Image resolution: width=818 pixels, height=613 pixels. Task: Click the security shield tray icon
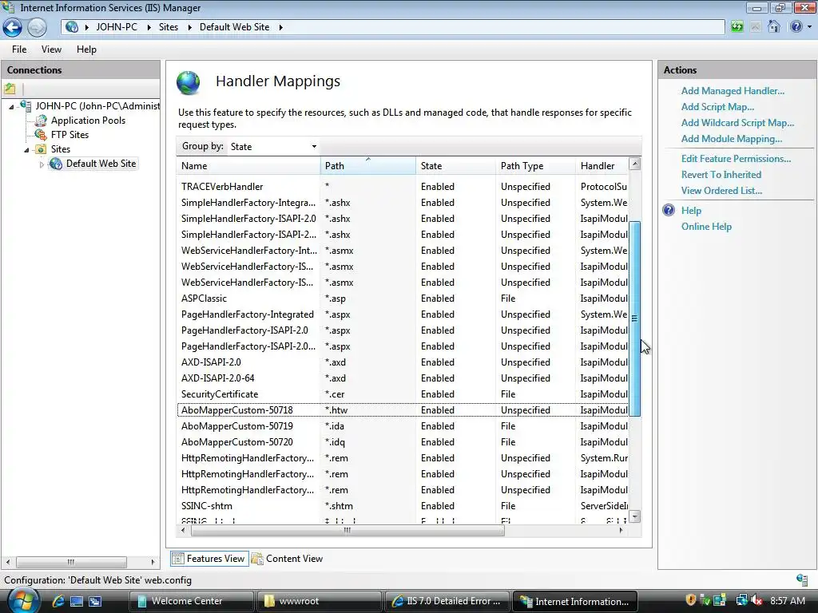click(x=691, y=600)
